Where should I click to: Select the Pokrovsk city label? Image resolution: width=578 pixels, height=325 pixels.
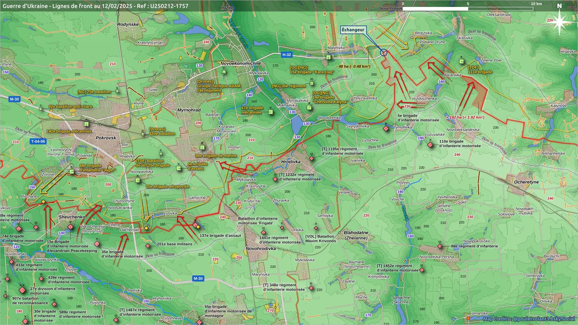106,138
